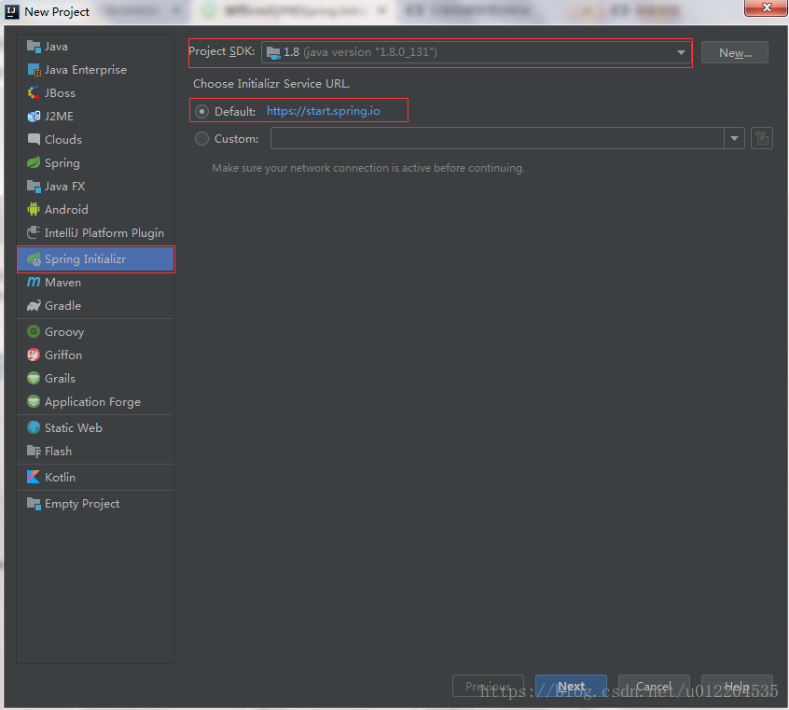Click the Cancel button
Image resolution: width=789 pixels, height=710 pixels.
(x=654, y=686)
